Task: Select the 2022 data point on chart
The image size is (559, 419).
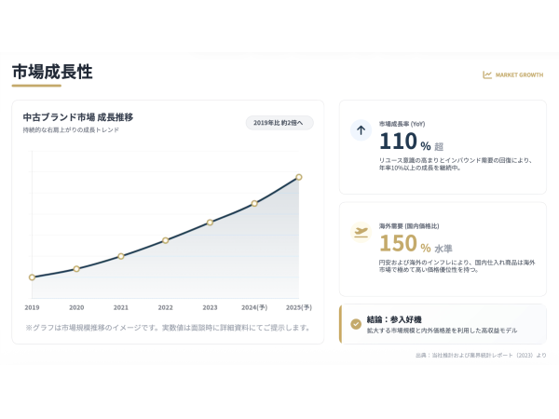Action: [x=166, y=240]
